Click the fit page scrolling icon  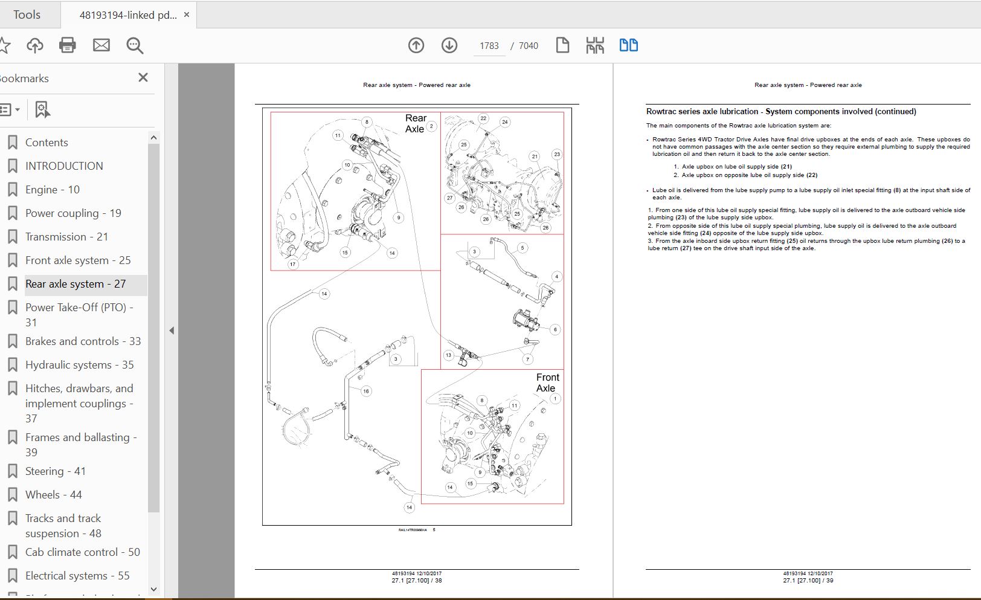point(595,45)
